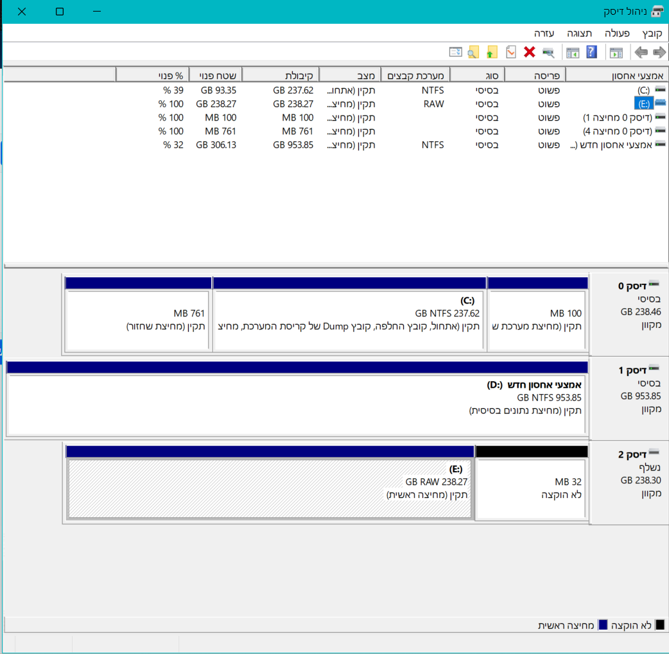The width and height of the screenshot is (669, 654).
Task: Open the פעולה menu
Action: [x=616, y=33]
